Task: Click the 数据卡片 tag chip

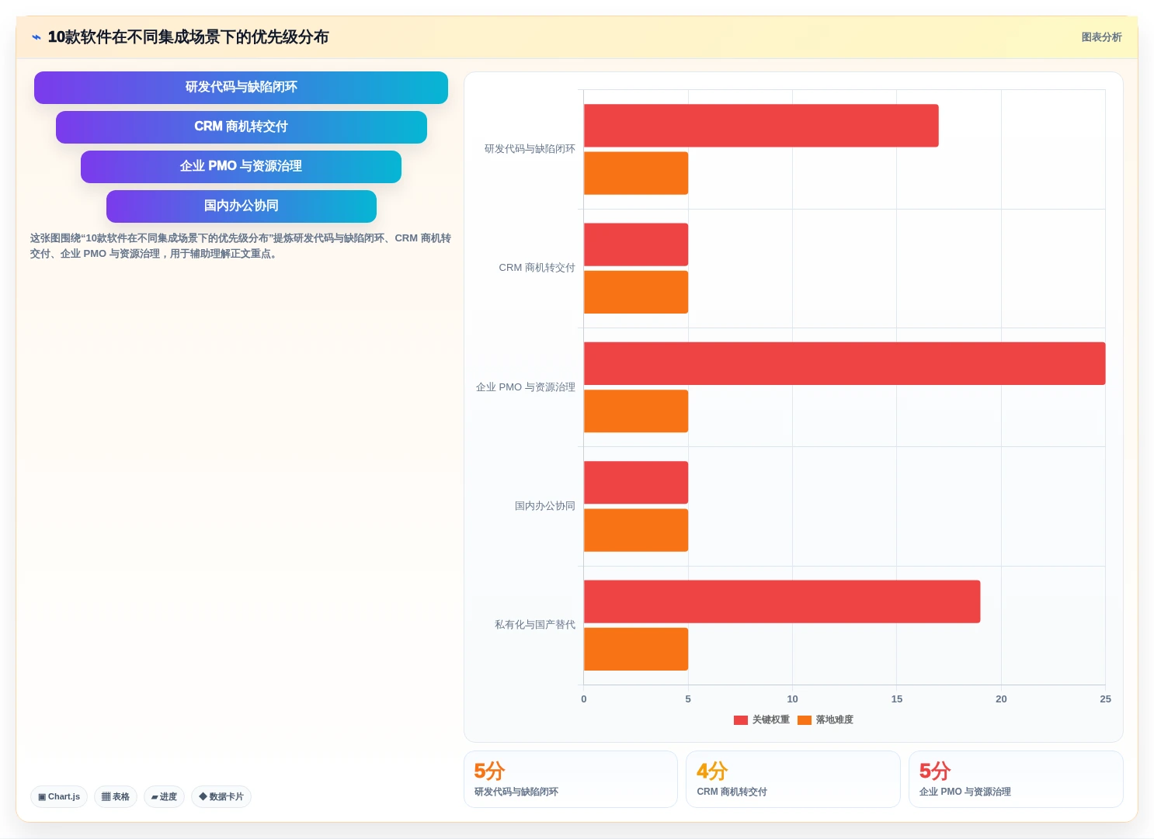Action: click(x=221, y=796)
